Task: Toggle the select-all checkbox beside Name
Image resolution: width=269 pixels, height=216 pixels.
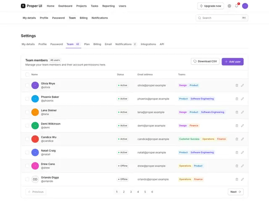Action: tap(27, 75)
